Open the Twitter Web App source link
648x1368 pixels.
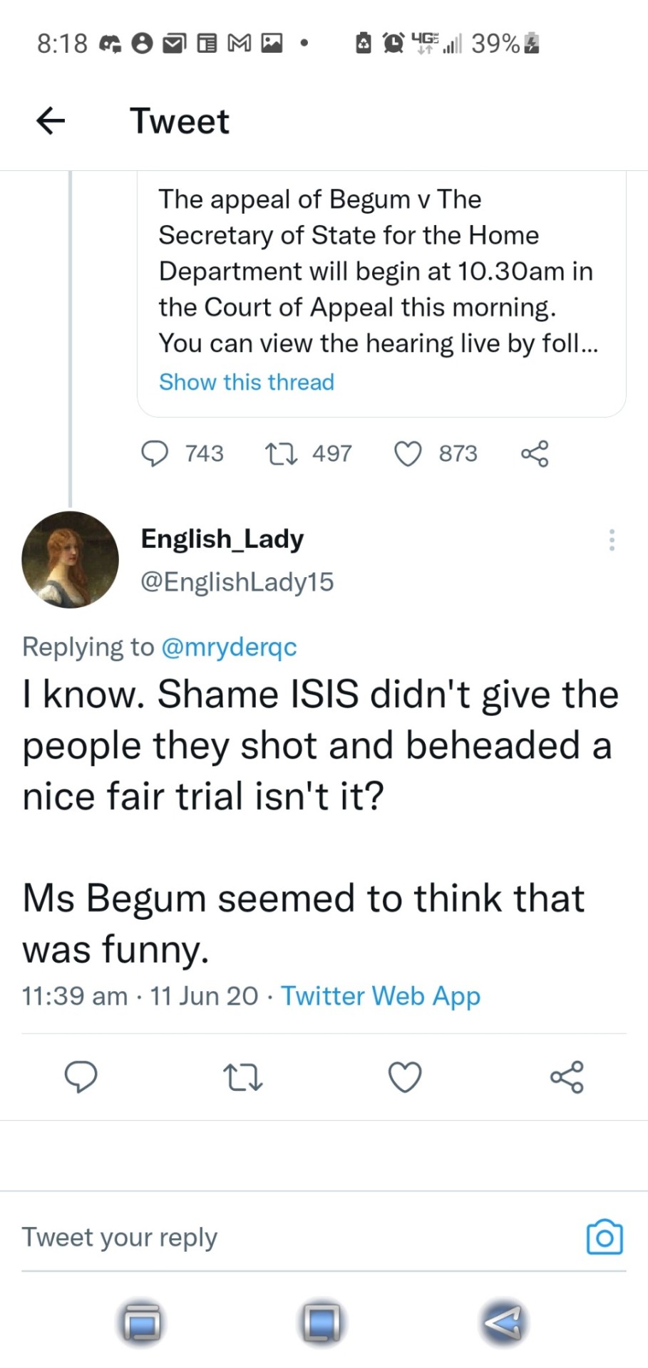click(381, 995)
